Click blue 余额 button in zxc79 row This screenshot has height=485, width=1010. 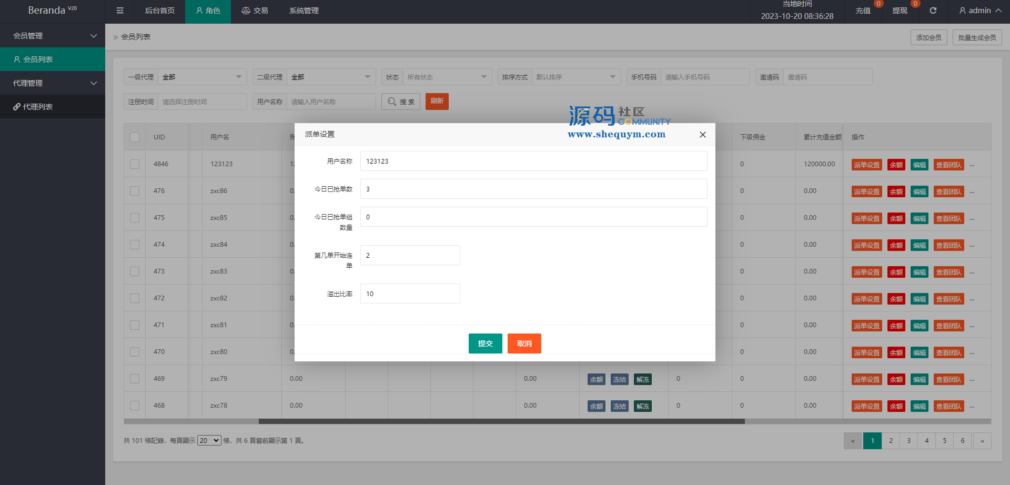pos(597,379)
